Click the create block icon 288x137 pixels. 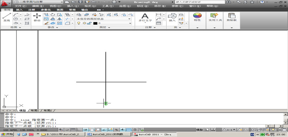[181, 15]
